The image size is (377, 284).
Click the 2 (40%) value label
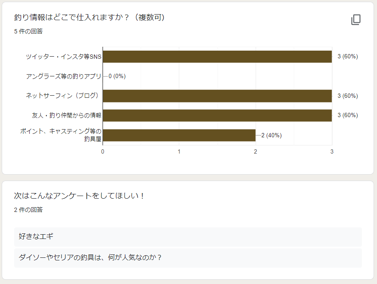point(271,135)
